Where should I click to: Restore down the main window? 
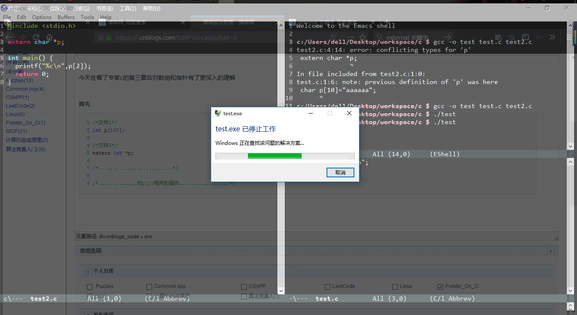point(547,8)
